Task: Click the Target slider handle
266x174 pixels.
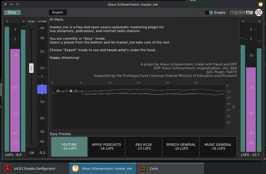Action: click(x=31, y=68)
